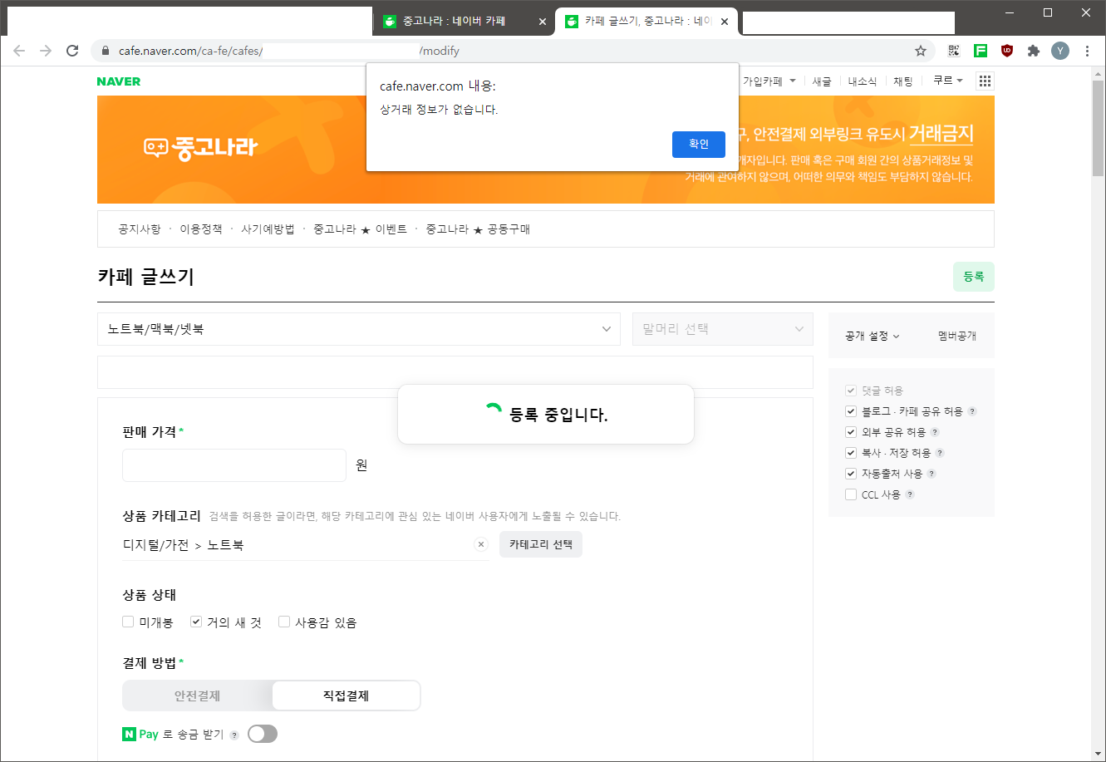Select the 안전결제 payment option

click(x=197, y=696)
